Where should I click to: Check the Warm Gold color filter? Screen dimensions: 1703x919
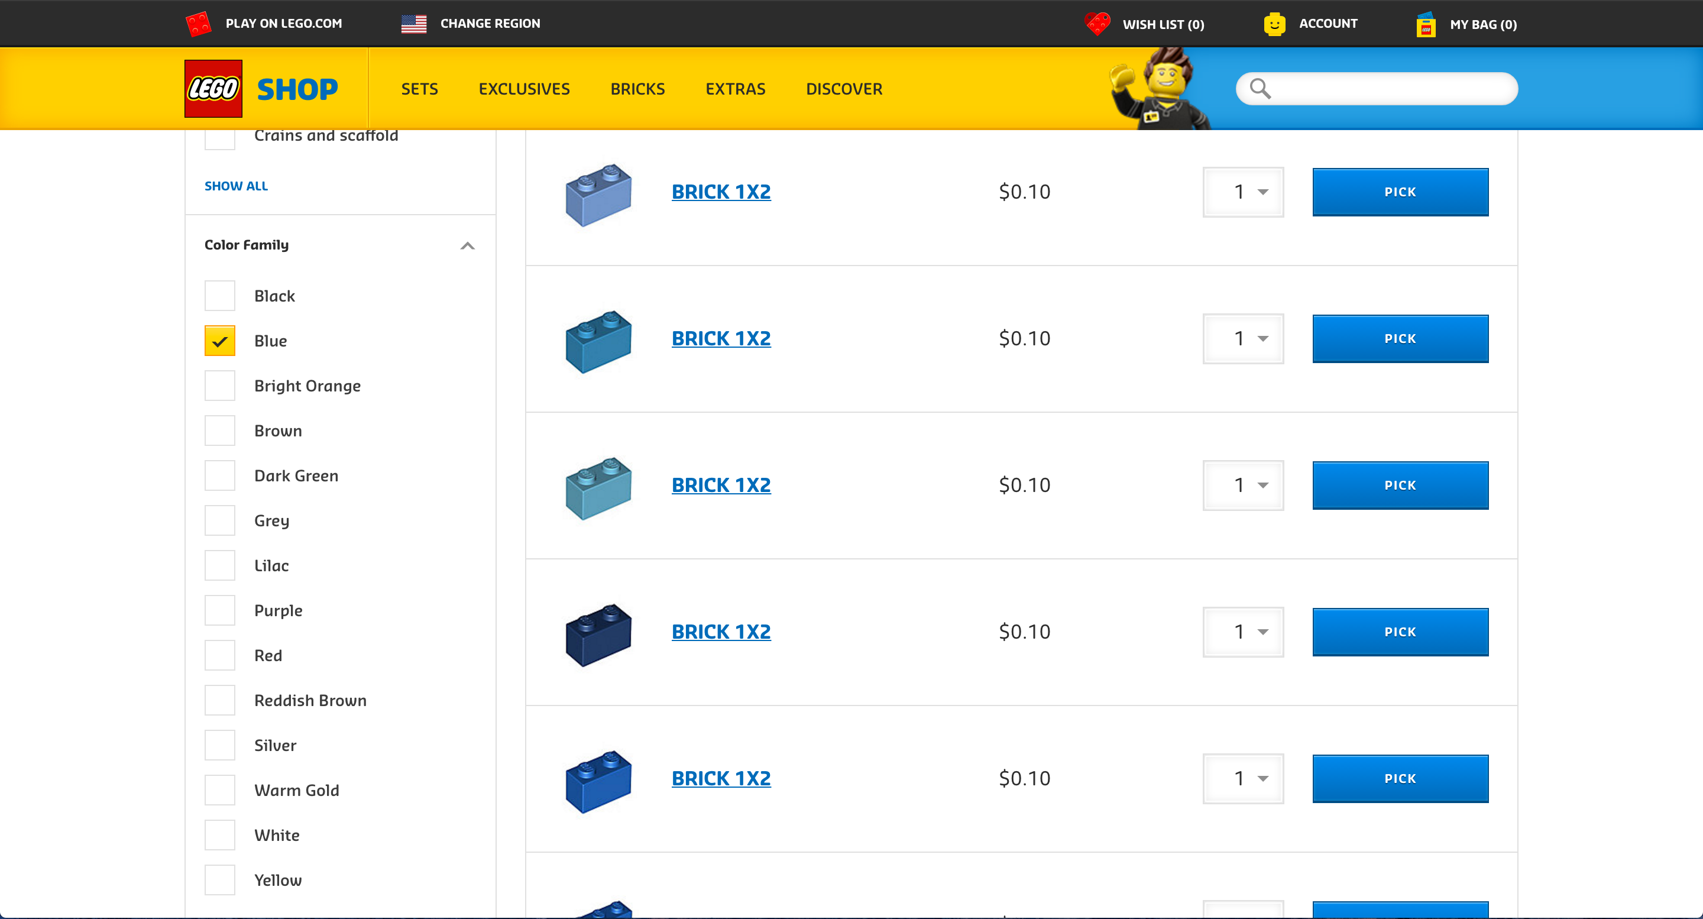(219, 790)
